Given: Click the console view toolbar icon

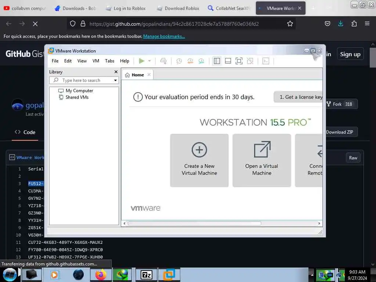Looking at the screenshot, I should 266,61.
